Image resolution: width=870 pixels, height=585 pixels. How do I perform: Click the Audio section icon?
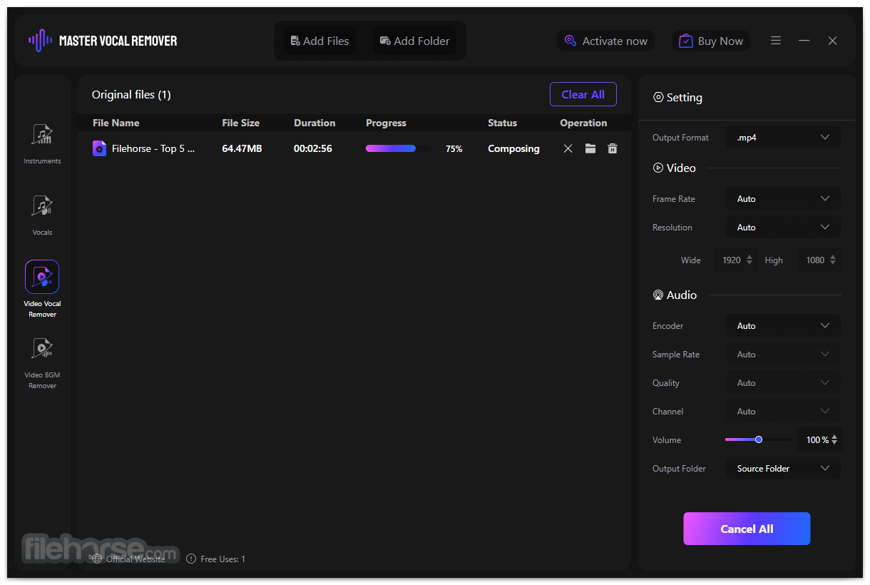coord(658,295)
